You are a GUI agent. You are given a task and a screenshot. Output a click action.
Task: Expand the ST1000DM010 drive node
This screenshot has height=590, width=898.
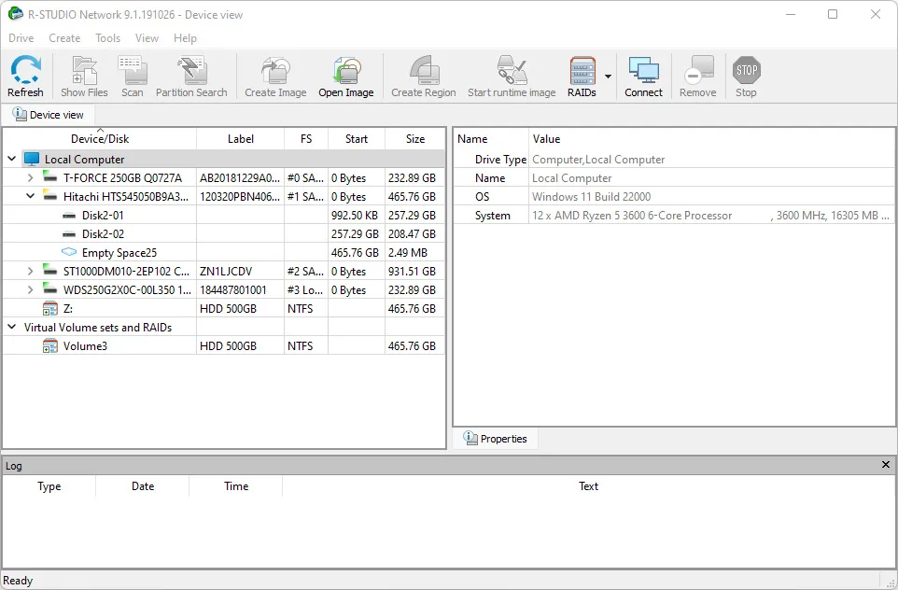click(x=31, y=271)
